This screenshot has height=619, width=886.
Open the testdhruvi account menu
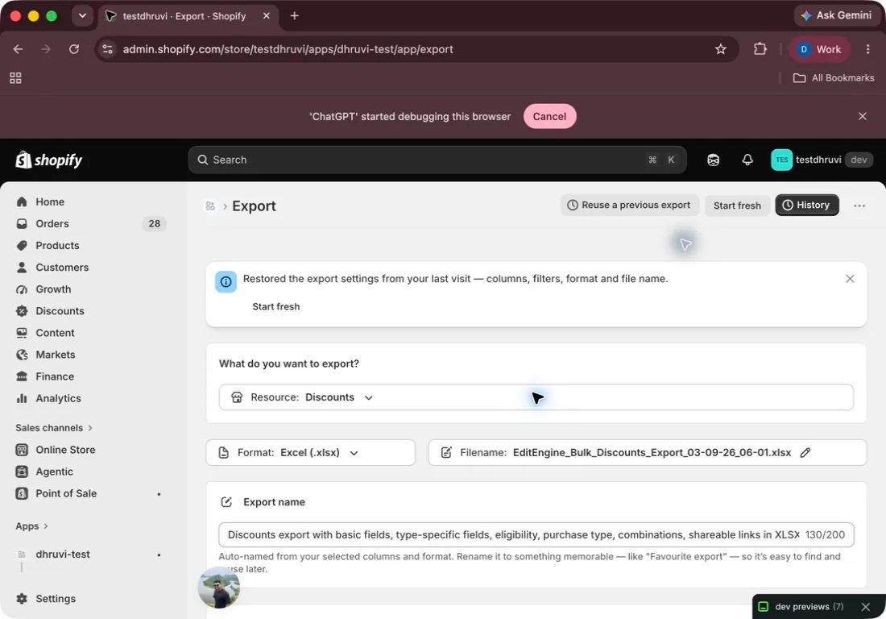tap(822, 160)
